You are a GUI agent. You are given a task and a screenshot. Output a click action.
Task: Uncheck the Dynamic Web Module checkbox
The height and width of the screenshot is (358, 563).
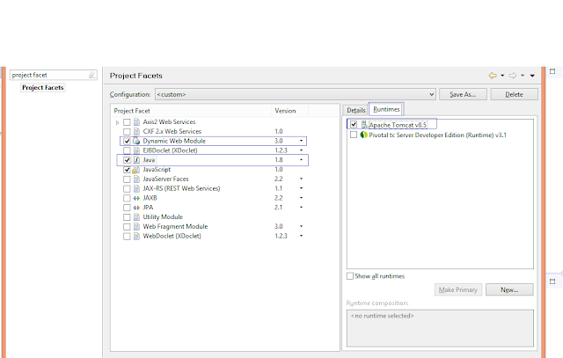click(x=127, y=141)
